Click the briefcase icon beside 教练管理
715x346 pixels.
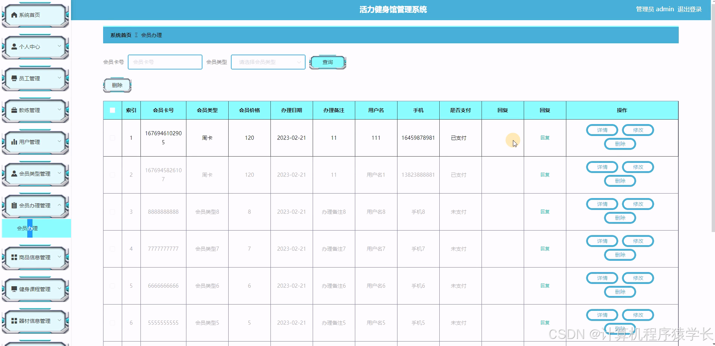coord(14,110)
